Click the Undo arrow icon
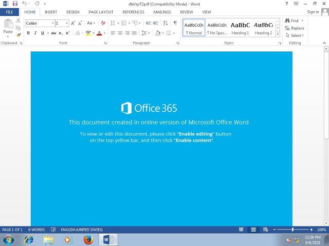Image resolution: width=329 pixels, height=246 pixels. coord(24,4)
